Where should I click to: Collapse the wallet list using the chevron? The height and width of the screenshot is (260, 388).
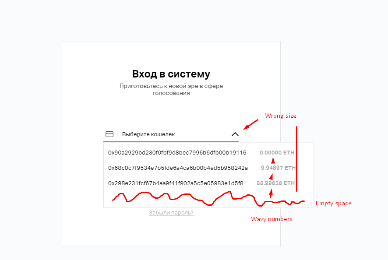click(235, 134)
